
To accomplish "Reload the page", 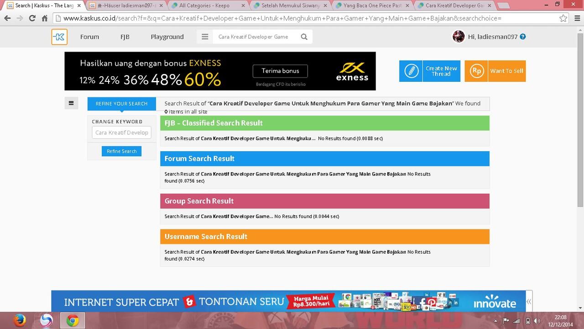I will (x=32, y=18).
